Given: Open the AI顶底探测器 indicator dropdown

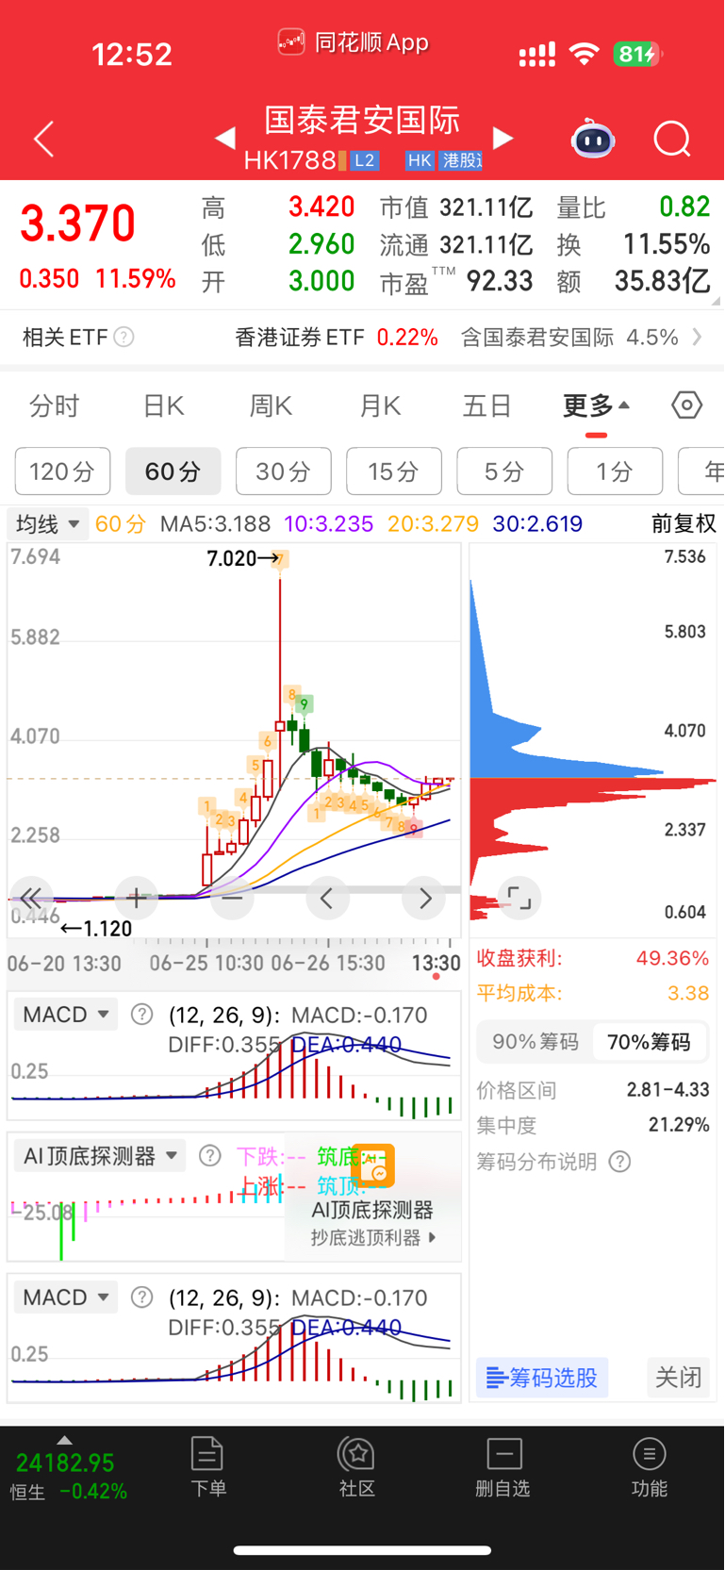Looking at the screenshot, I should click(x=100, y=1156).
